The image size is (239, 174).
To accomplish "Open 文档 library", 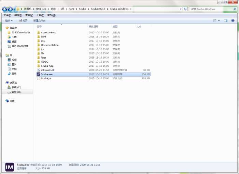I will click(14, 69).
